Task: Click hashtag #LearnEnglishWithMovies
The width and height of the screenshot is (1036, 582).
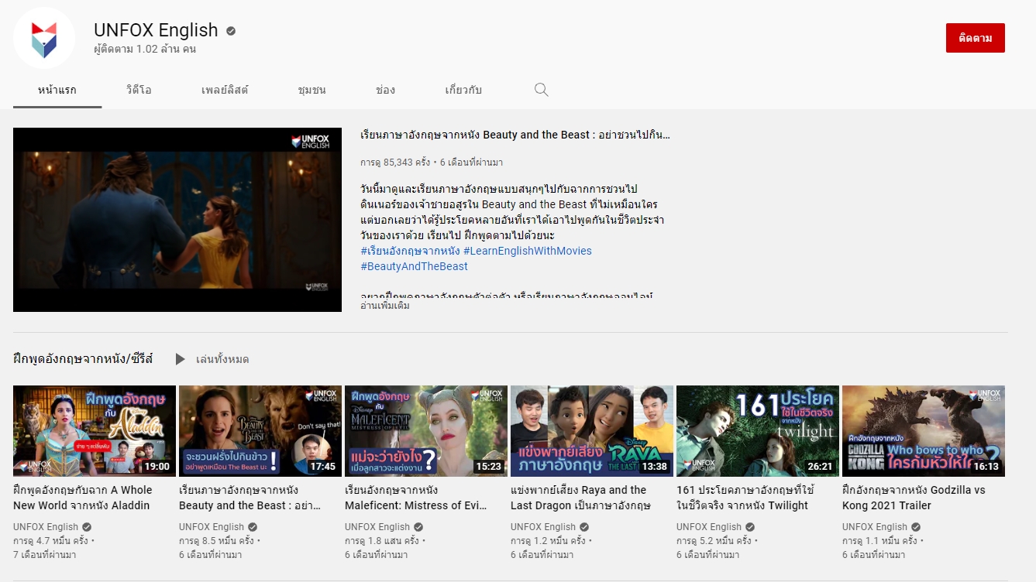Action: click(x=528, y=251)
